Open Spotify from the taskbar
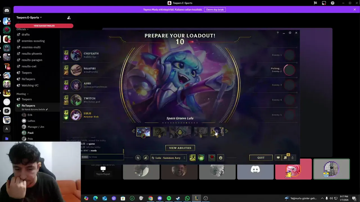The image size is (360, 202). pyautogui.click(x=169, y=198)
